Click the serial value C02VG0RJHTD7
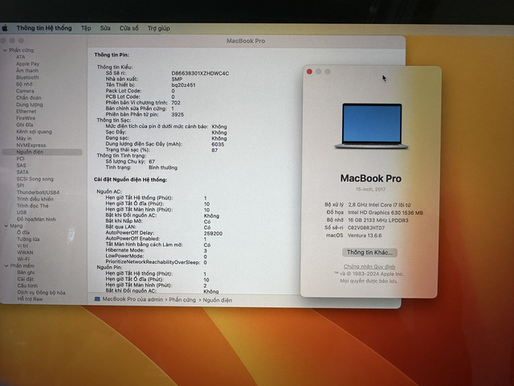The image size is (514, 386). [366, 228]
